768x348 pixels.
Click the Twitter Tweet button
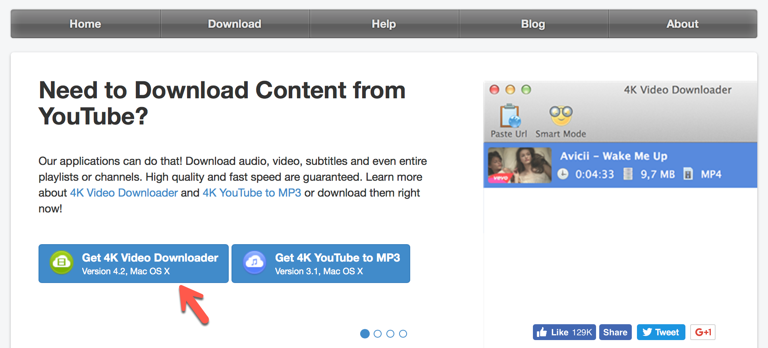[661, 332]
